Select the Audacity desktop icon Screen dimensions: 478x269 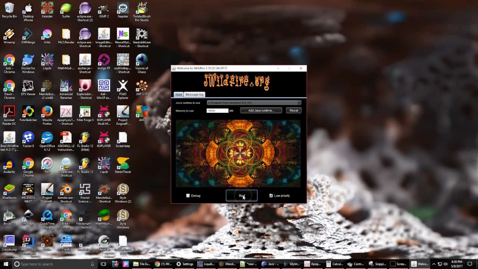pyautogui.click(x=9, y=166)
